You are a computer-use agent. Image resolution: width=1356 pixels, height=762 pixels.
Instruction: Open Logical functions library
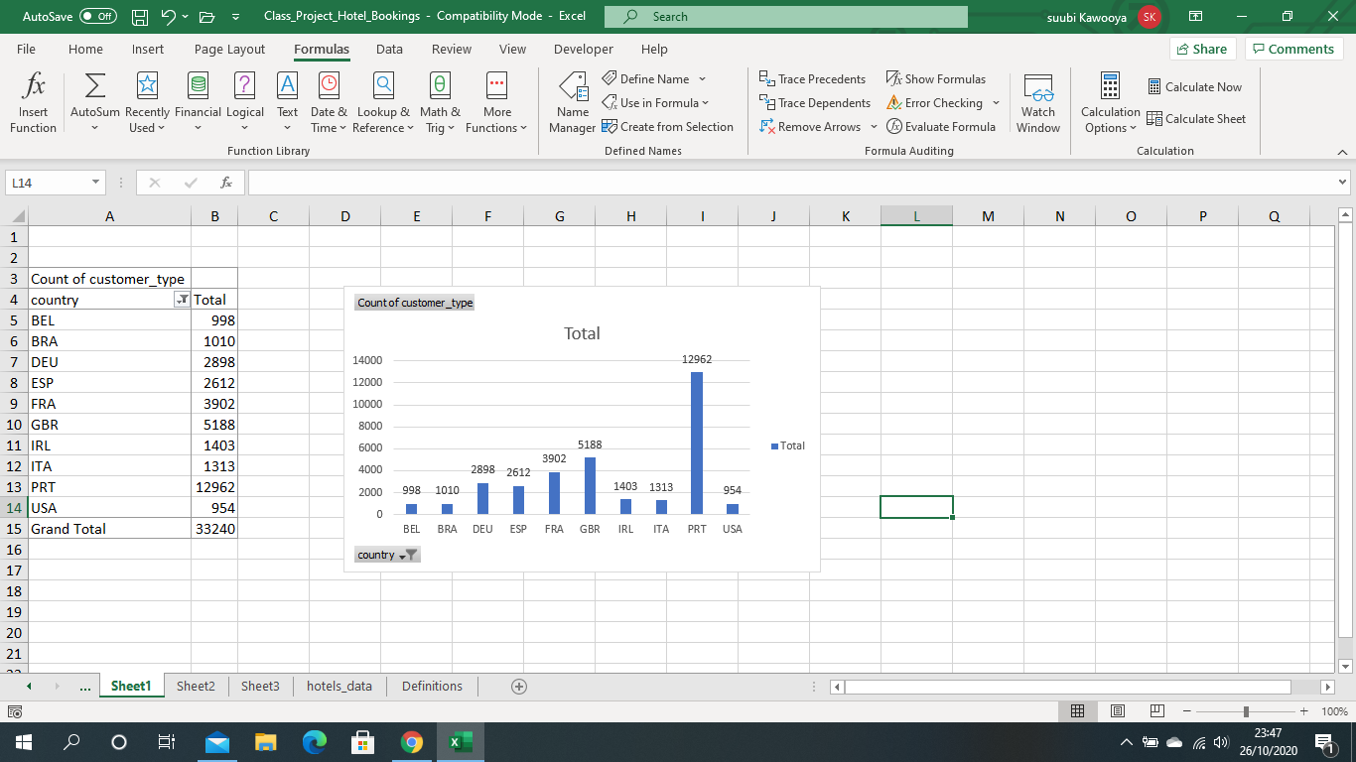pos(245,103)
